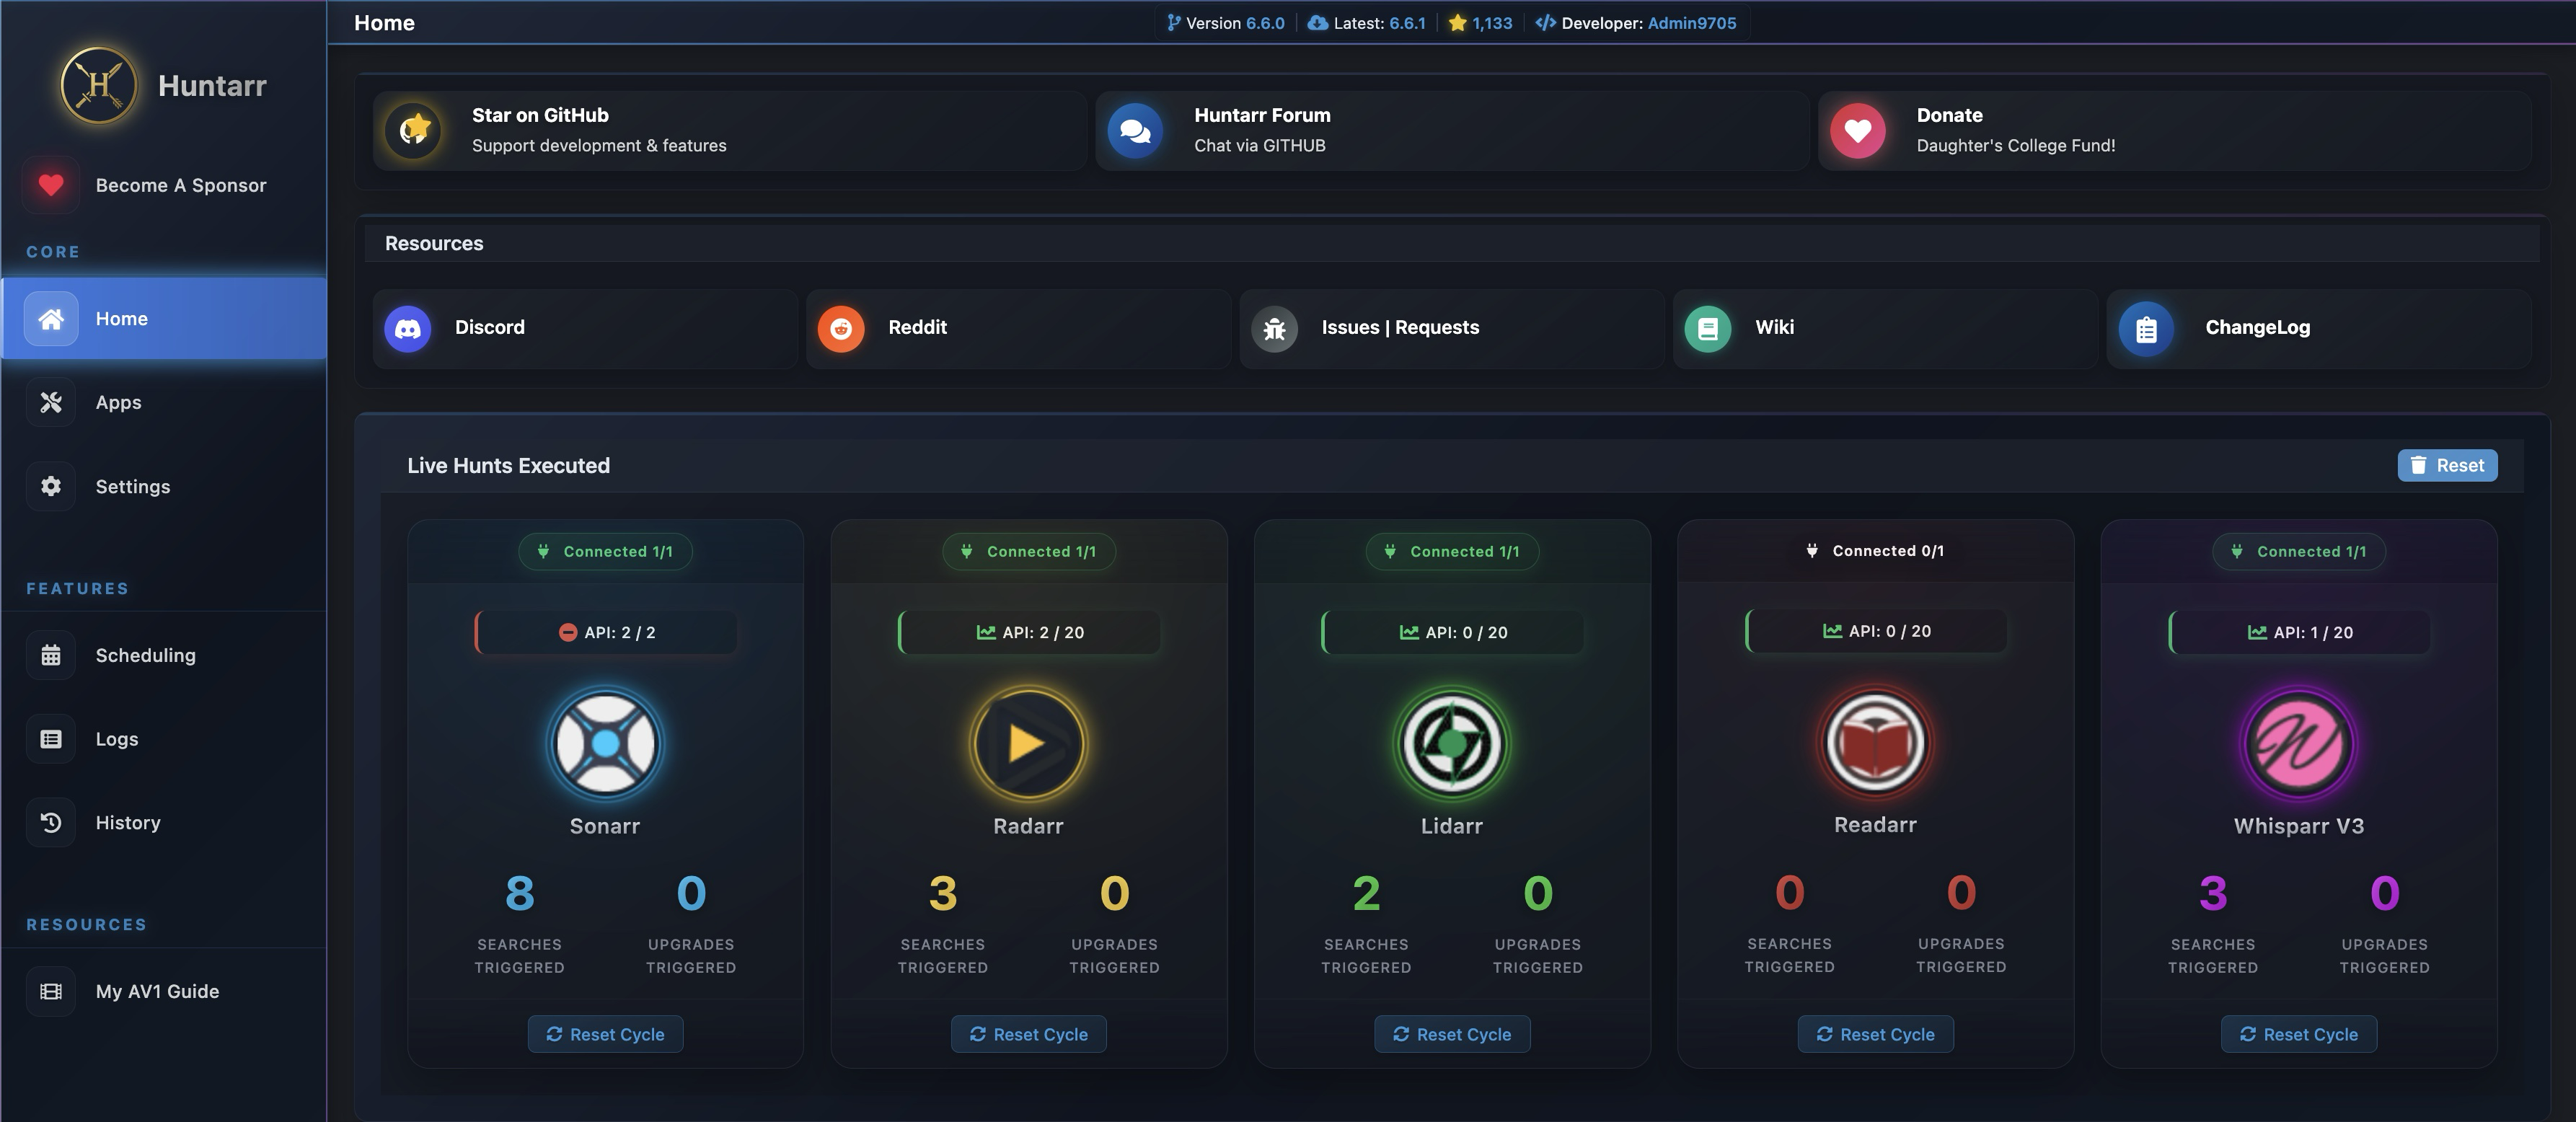Click the Discord logo icon
Screen dimensions: 2576x1122
(x=408, y=328)
